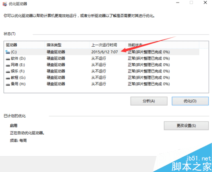The height and width of the screenshot is (172, 212).
Task: Click the 软件 (D:) drive name
Action: pyautogui.click(x=18, y=58)
